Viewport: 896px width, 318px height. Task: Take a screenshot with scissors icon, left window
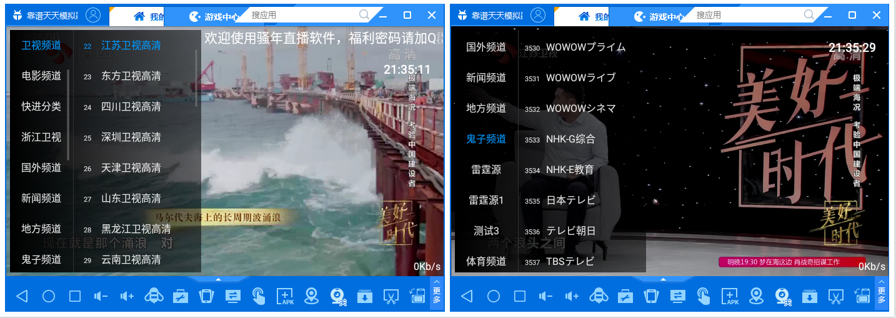coord(391,296)
